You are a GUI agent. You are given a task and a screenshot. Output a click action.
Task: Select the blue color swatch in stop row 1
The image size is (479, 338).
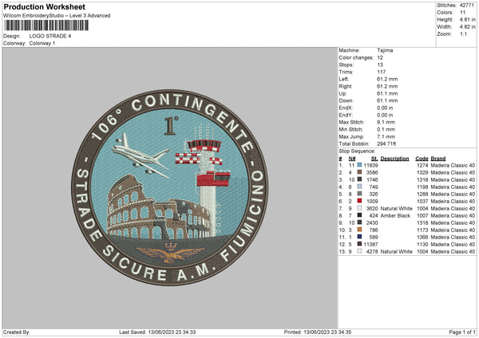[x=359, y=165]
